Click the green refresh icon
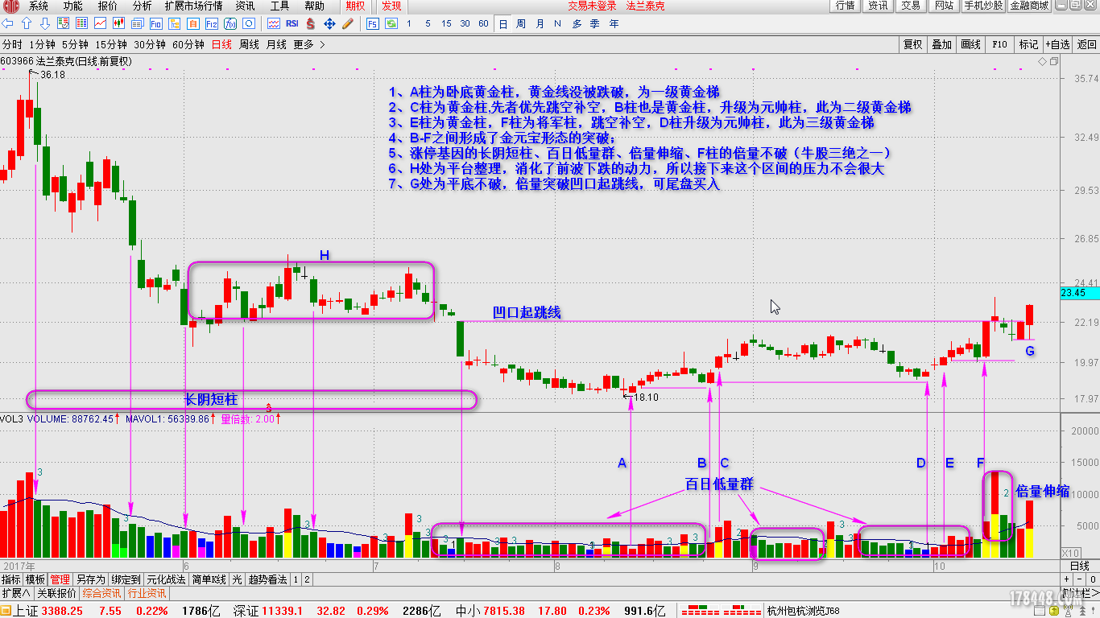 (x=391, y=24)
